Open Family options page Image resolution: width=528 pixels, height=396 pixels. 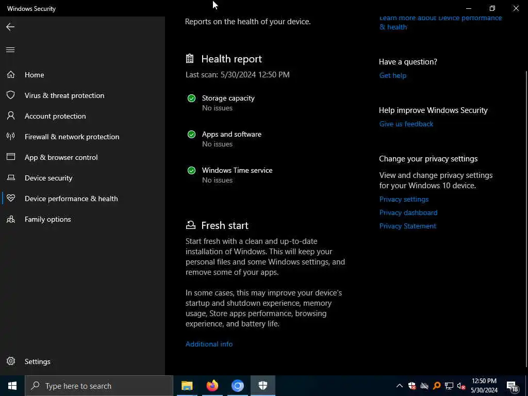[82, 219]
